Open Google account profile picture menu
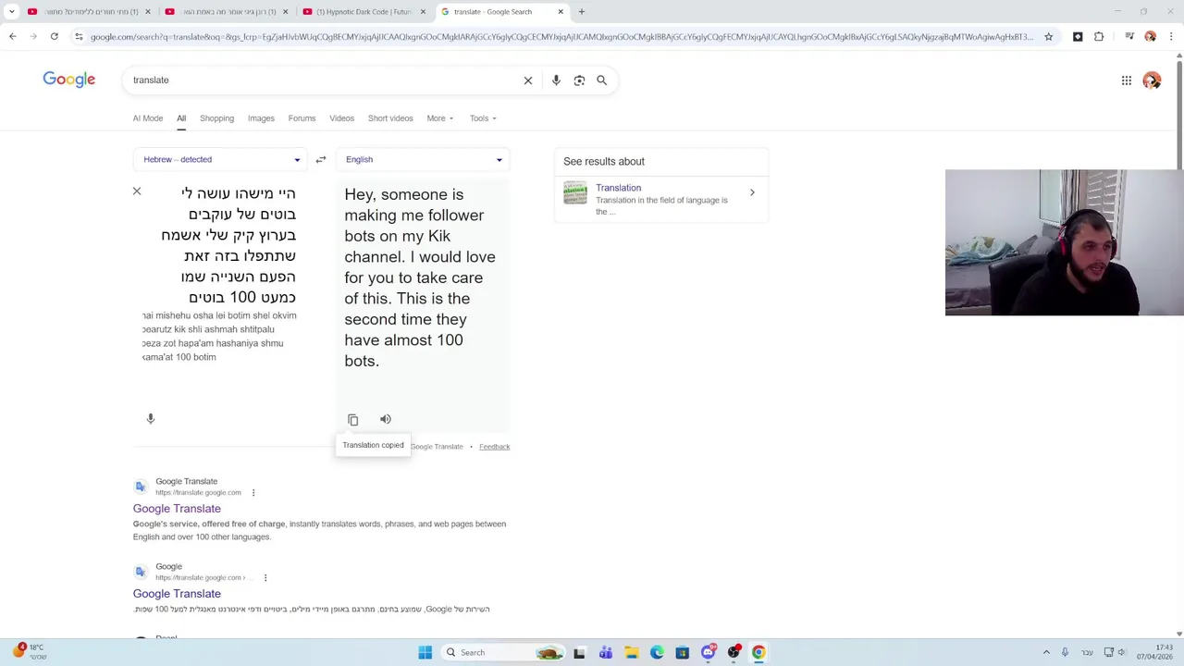This screenshot has width=1184, height=666. [x=1152, y=80]
